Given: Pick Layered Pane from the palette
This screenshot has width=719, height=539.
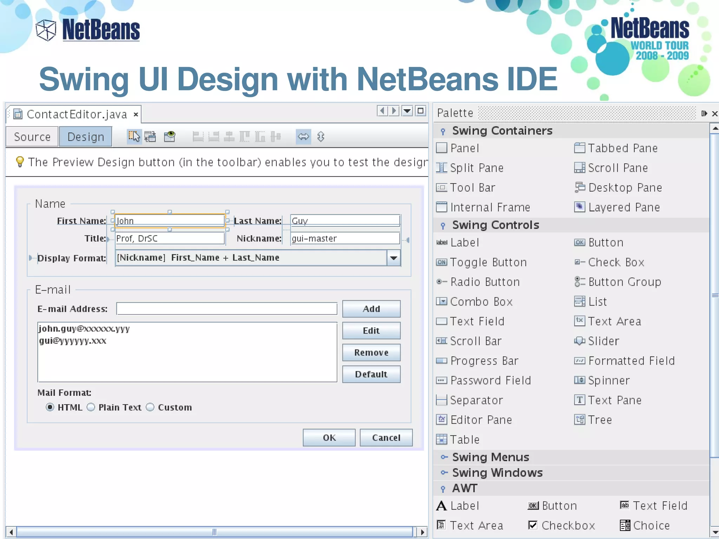Looking at the screenshot, I should pyautogui.click(x=617, y=207).
